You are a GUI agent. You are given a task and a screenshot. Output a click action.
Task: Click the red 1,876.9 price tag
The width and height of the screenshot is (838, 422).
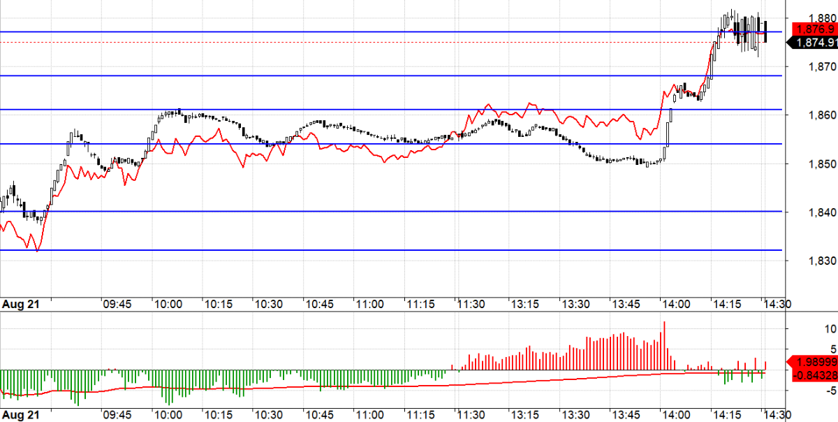pyautogui.click(x=814, y=29)
